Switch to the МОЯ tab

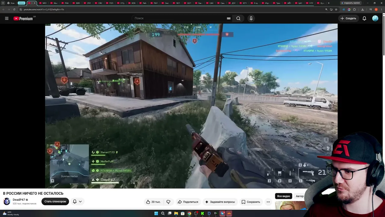43,3
